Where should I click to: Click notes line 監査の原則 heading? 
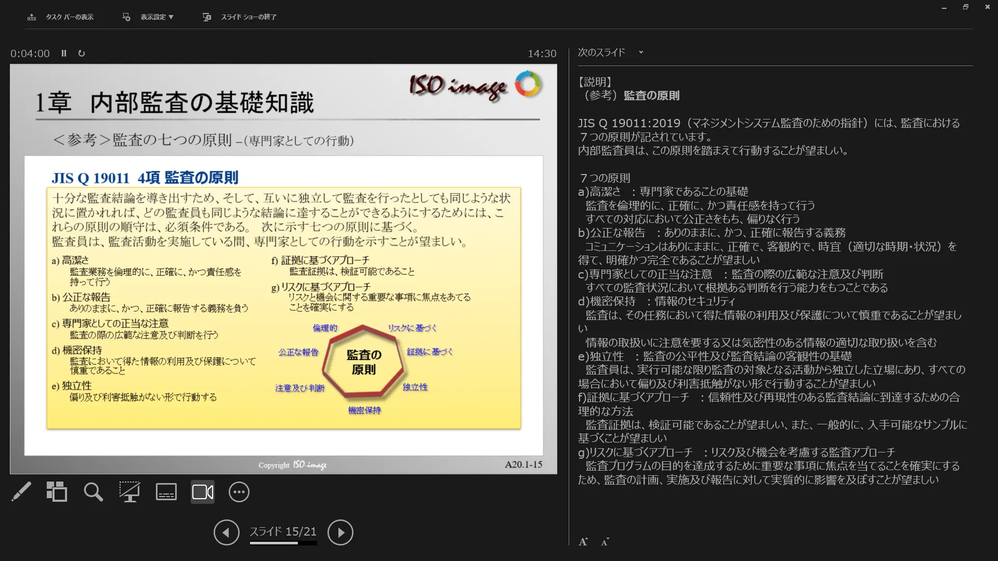pos(651,96)
